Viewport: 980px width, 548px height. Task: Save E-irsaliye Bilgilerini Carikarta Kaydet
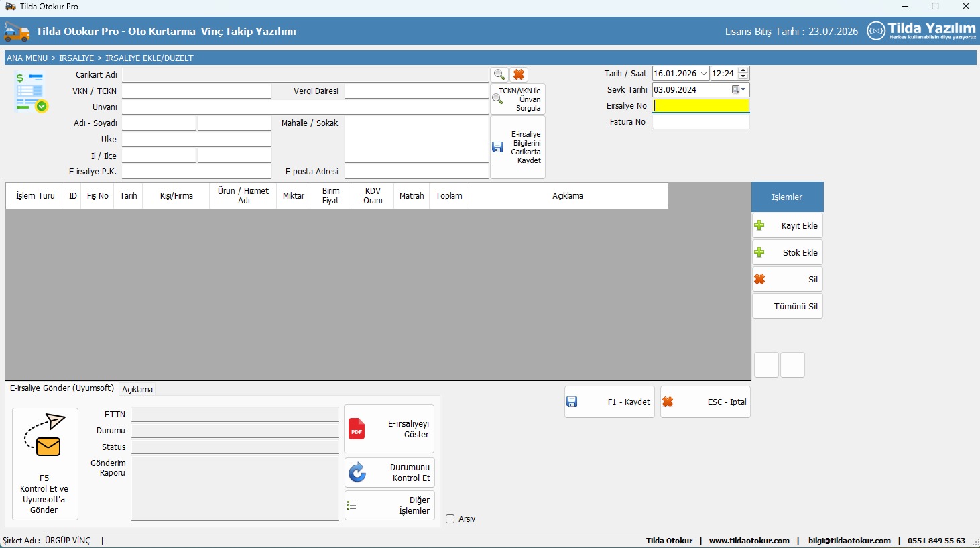pos(517,147)
